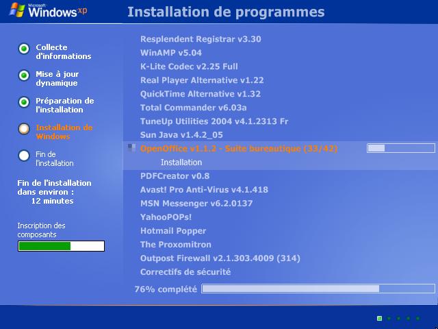The width and height of the screenshot is (438, 329).
Task: Click the Fin de l'installation step label
Action: click(55, 158)
